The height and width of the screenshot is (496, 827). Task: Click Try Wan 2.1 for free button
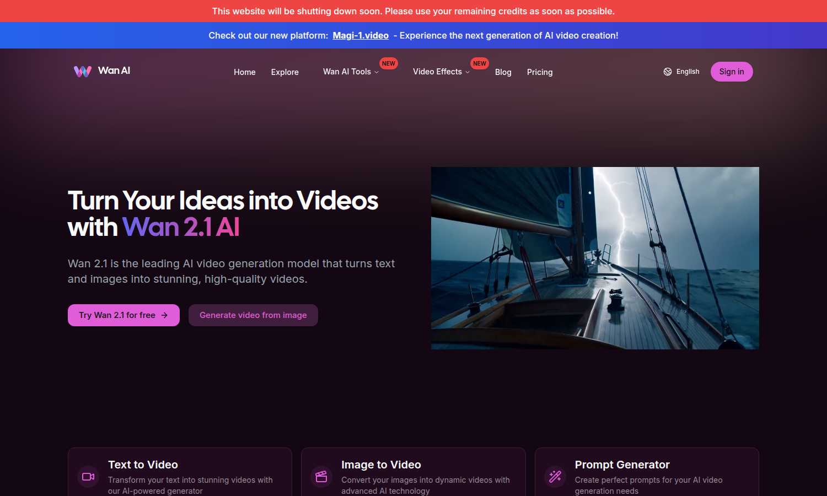click(x=123, y=315)
